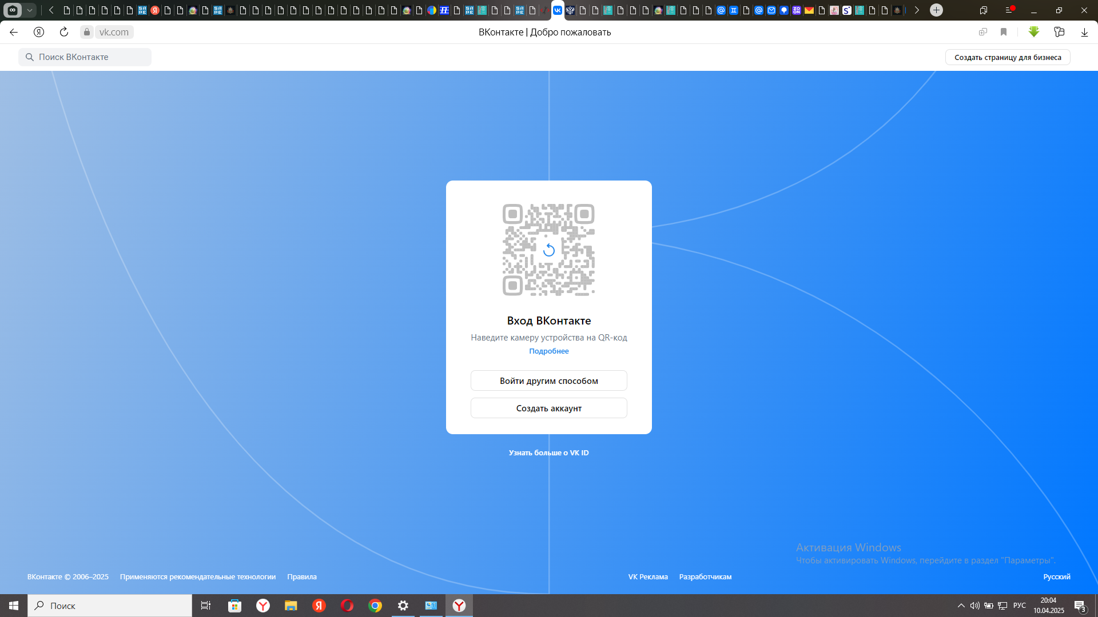Launch Microsoft Store from taskbar
Image resolution: width=1098 pixels, height=617 pixels.
click(x=234, y=606)
